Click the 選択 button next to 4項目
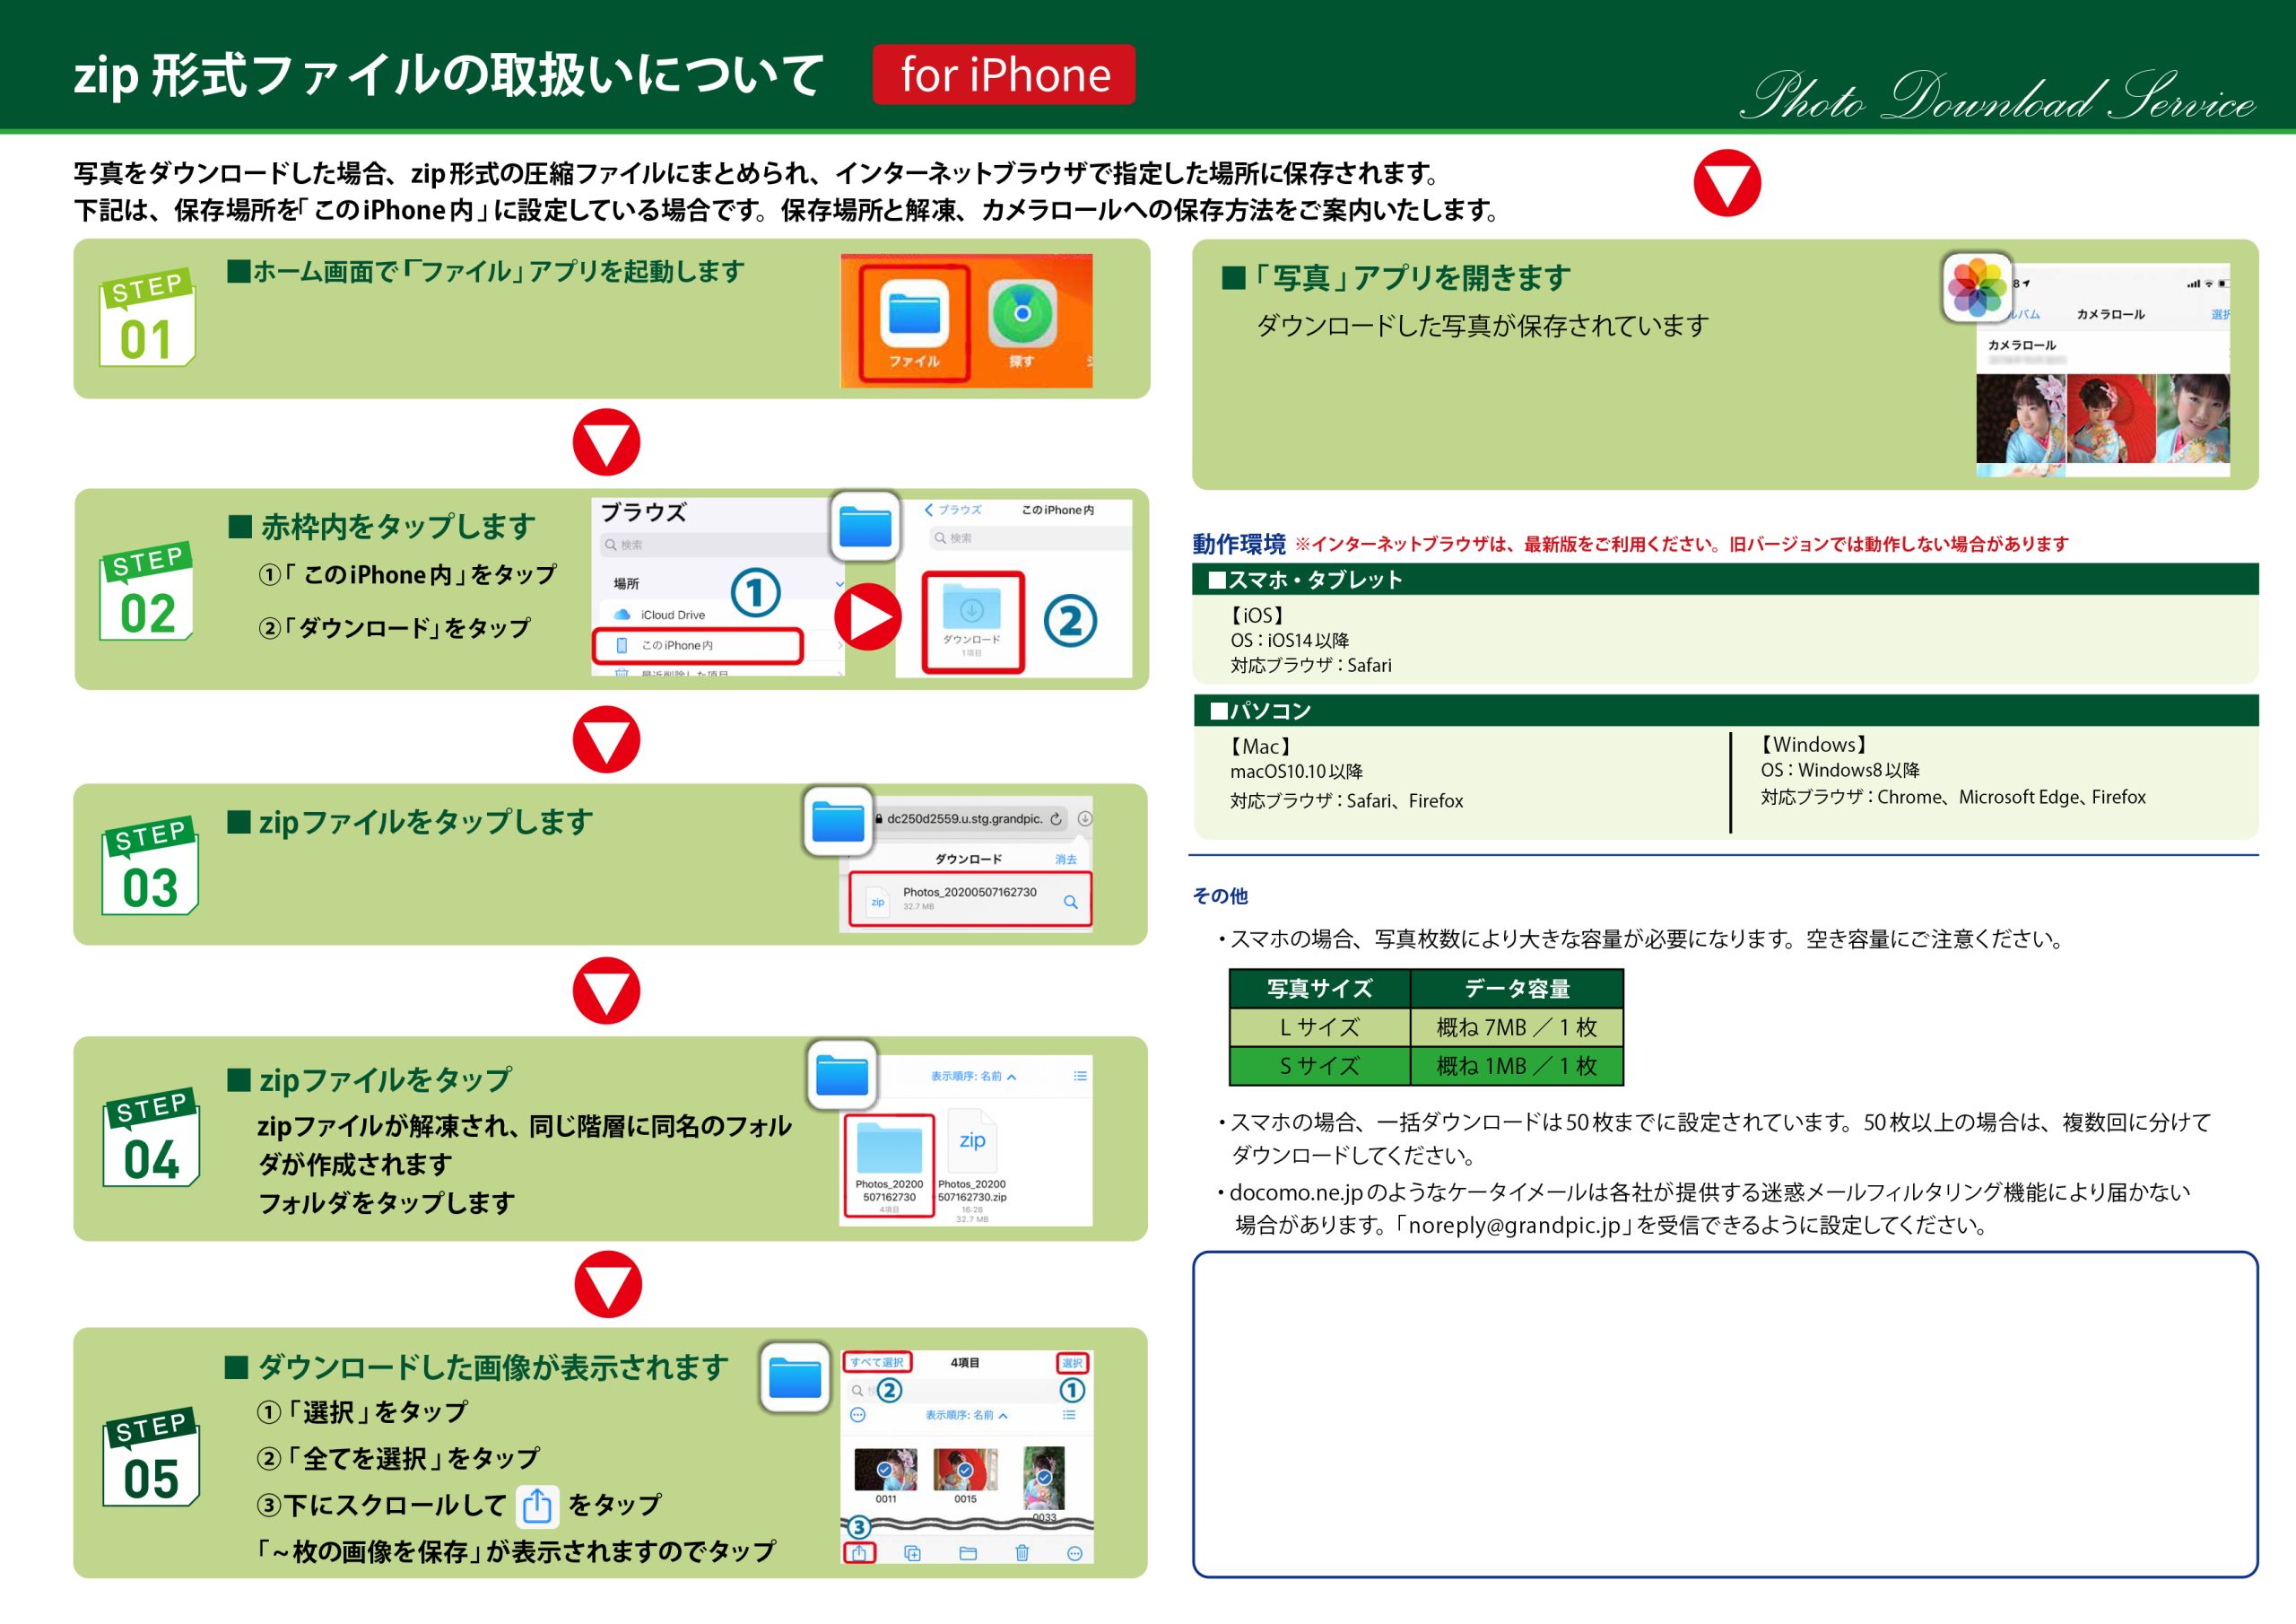The height and width of the screenshot is (1624, 2296). point(1072,1363)
